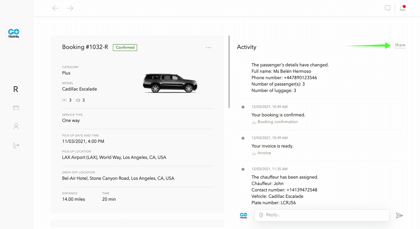Click the Cadillac Escalade vehicle image
420x229 pixels.
(170, 83)
